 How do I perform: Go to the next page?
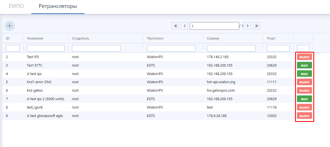(x=247, y=26)
